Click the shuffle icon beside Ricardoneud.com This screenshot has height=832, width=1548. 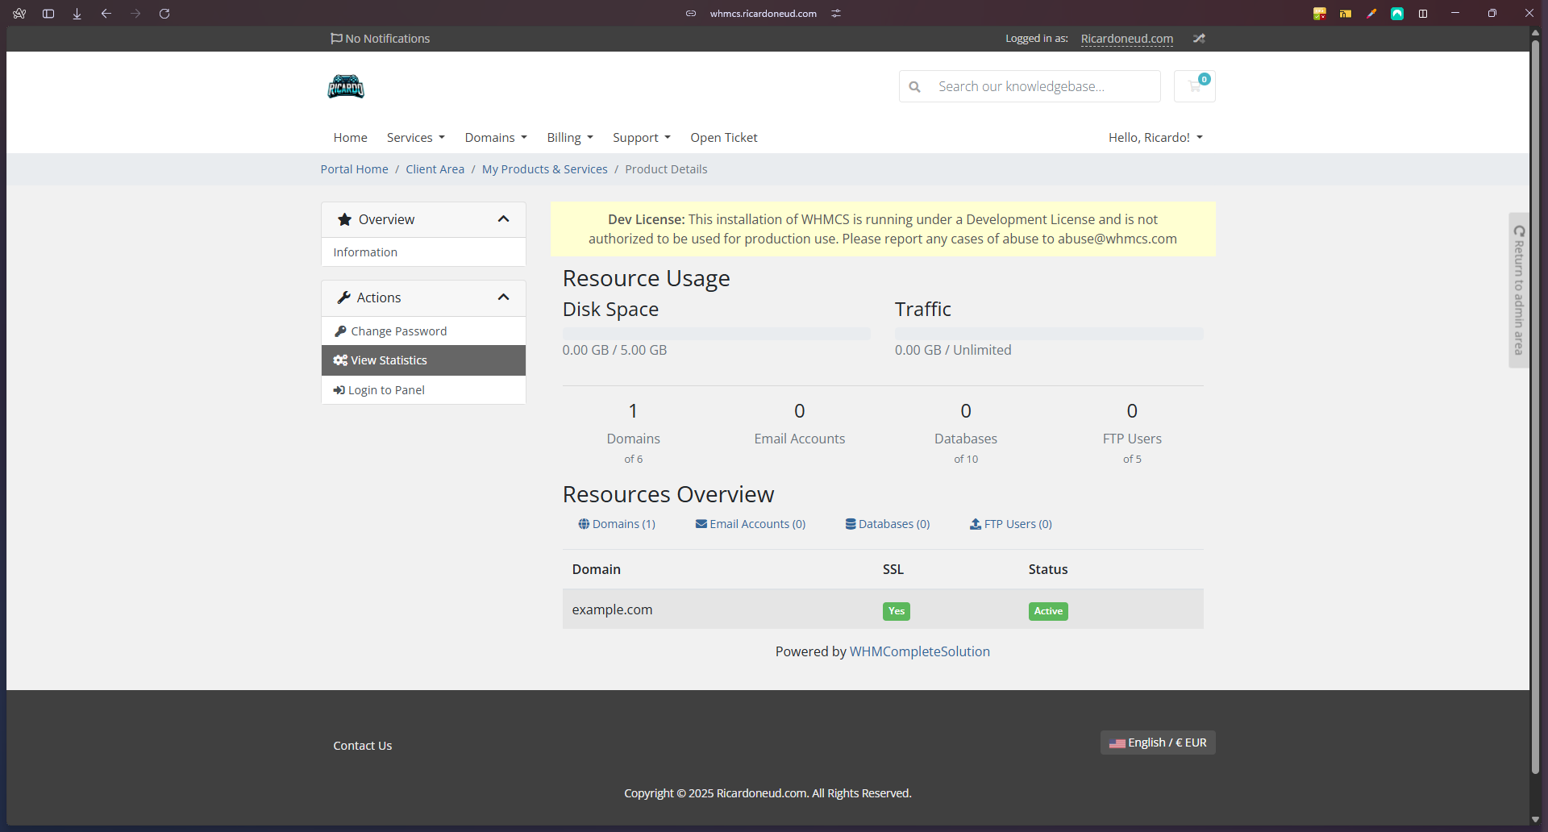tap(1199, 39)
